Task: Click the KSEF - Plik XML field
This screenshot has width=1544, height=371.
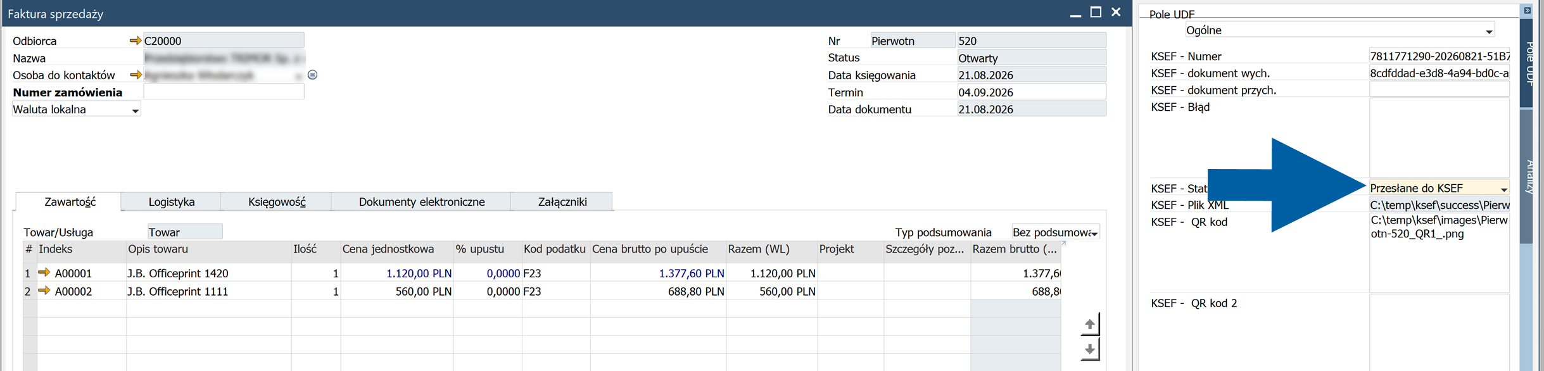Action: point(1439,204)
